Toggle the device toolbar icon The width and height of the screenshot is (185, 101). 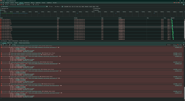[x=3, y=3]
